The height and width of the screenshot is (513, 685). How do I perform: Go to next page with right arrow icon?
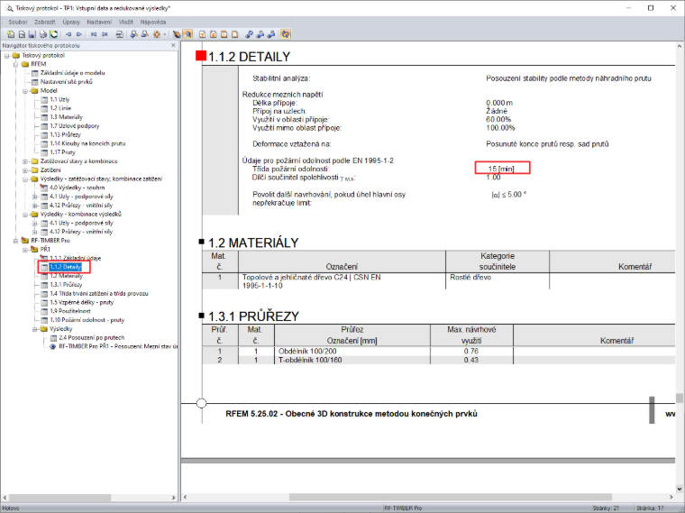coord(79,34)
